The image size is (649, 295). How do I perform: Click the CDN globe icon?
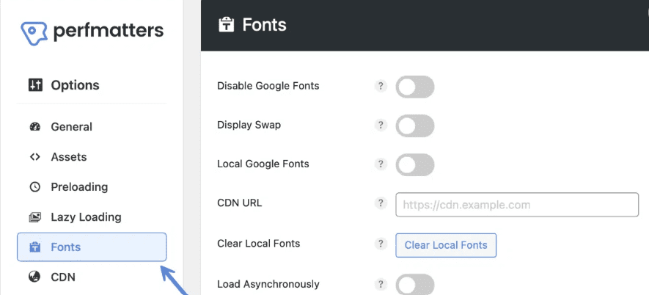point(35,277)
